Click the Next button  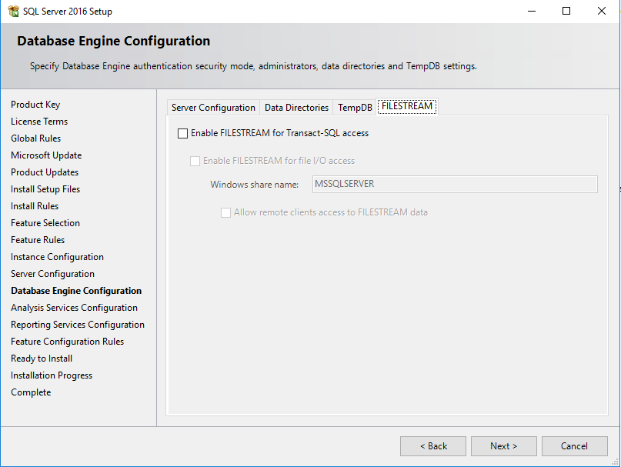[x=504, y=446]
